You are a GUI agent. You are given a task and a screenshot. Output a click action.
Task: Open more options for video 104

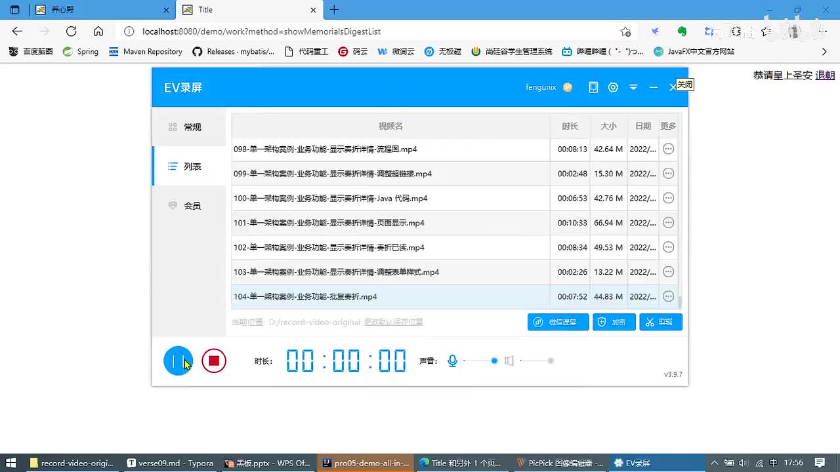(668, 296)
